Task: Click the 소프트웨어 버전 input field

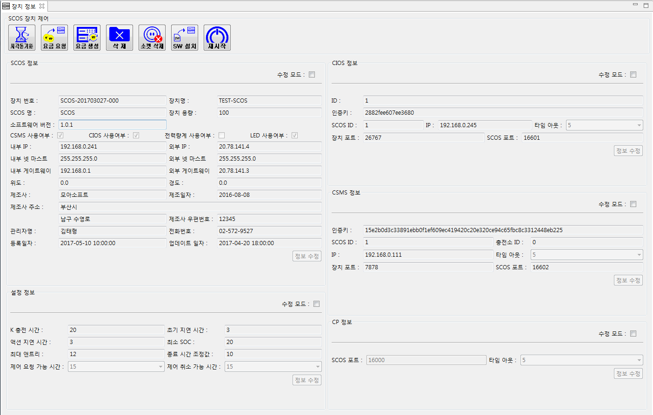Action: pyautogui.click(x=112, y=125)
